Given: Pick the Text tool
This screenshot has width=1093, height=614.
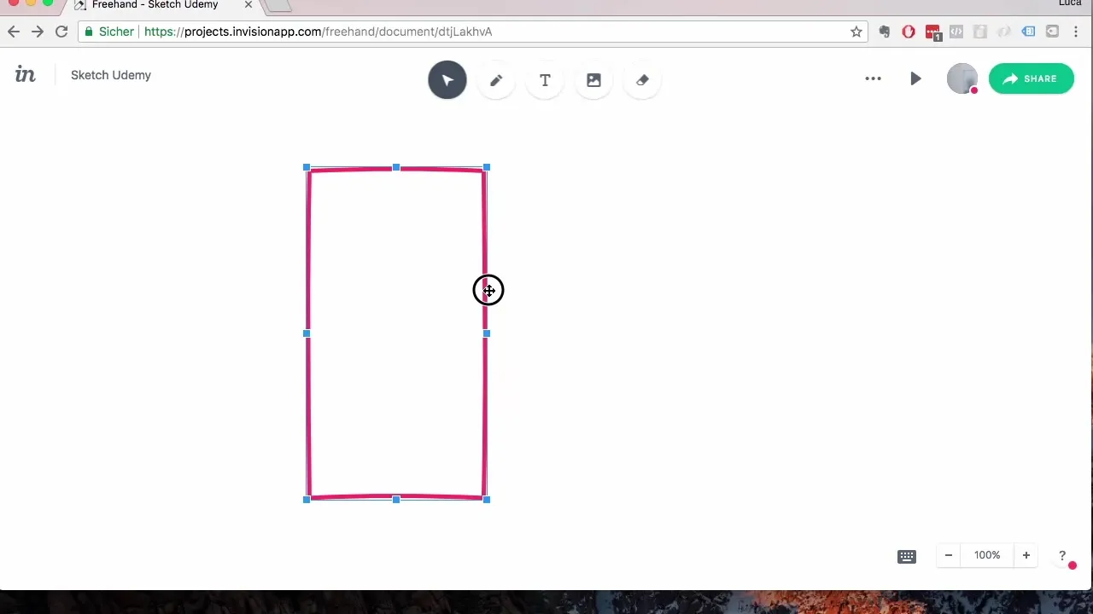Looking at the screenshot, I should (545, 80).
